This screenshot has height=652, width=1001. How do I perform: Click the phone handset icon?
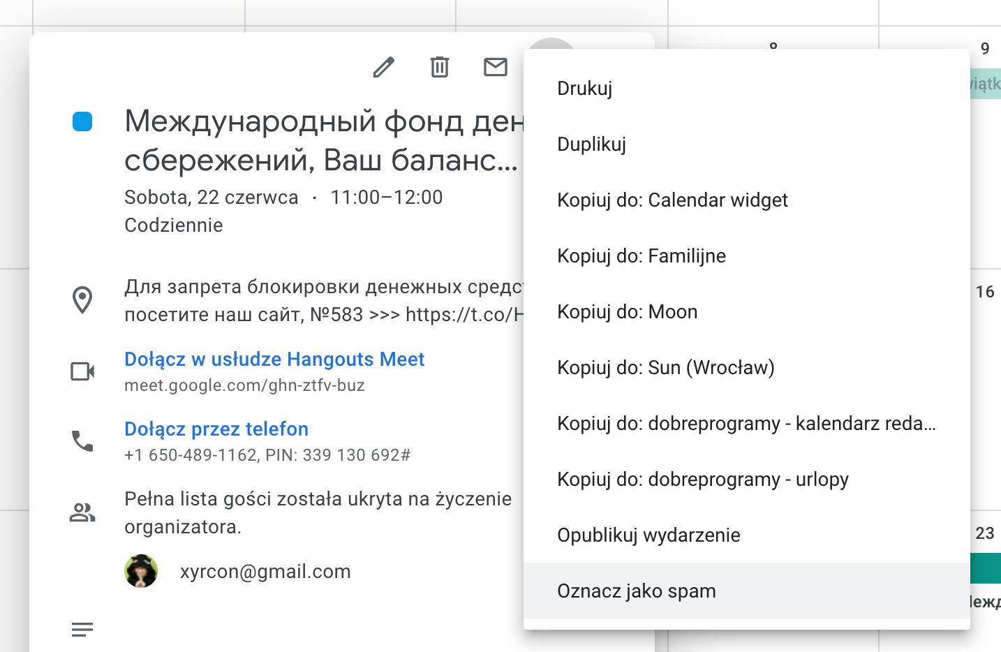coord(82,441)
